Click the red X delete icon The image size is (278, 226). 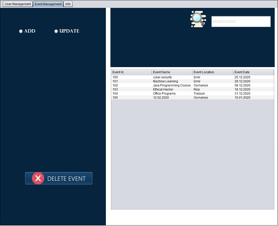point(38,178)
